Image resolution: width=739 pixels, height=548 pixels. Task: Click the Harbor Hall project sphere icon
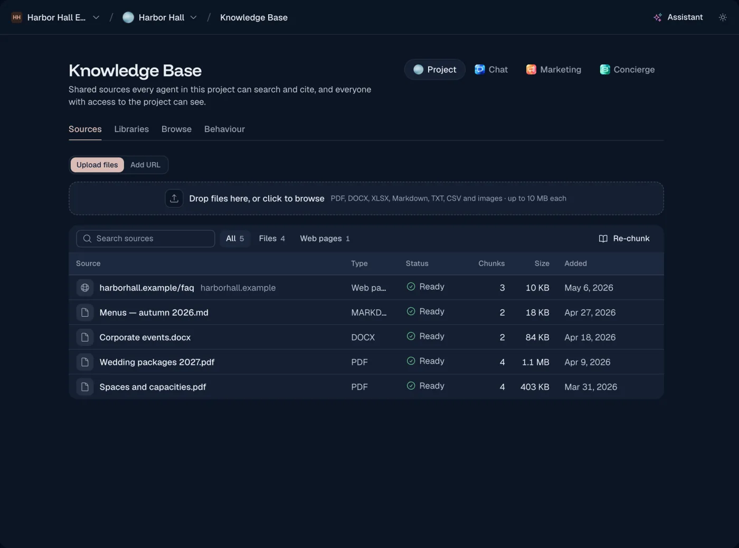128,17
